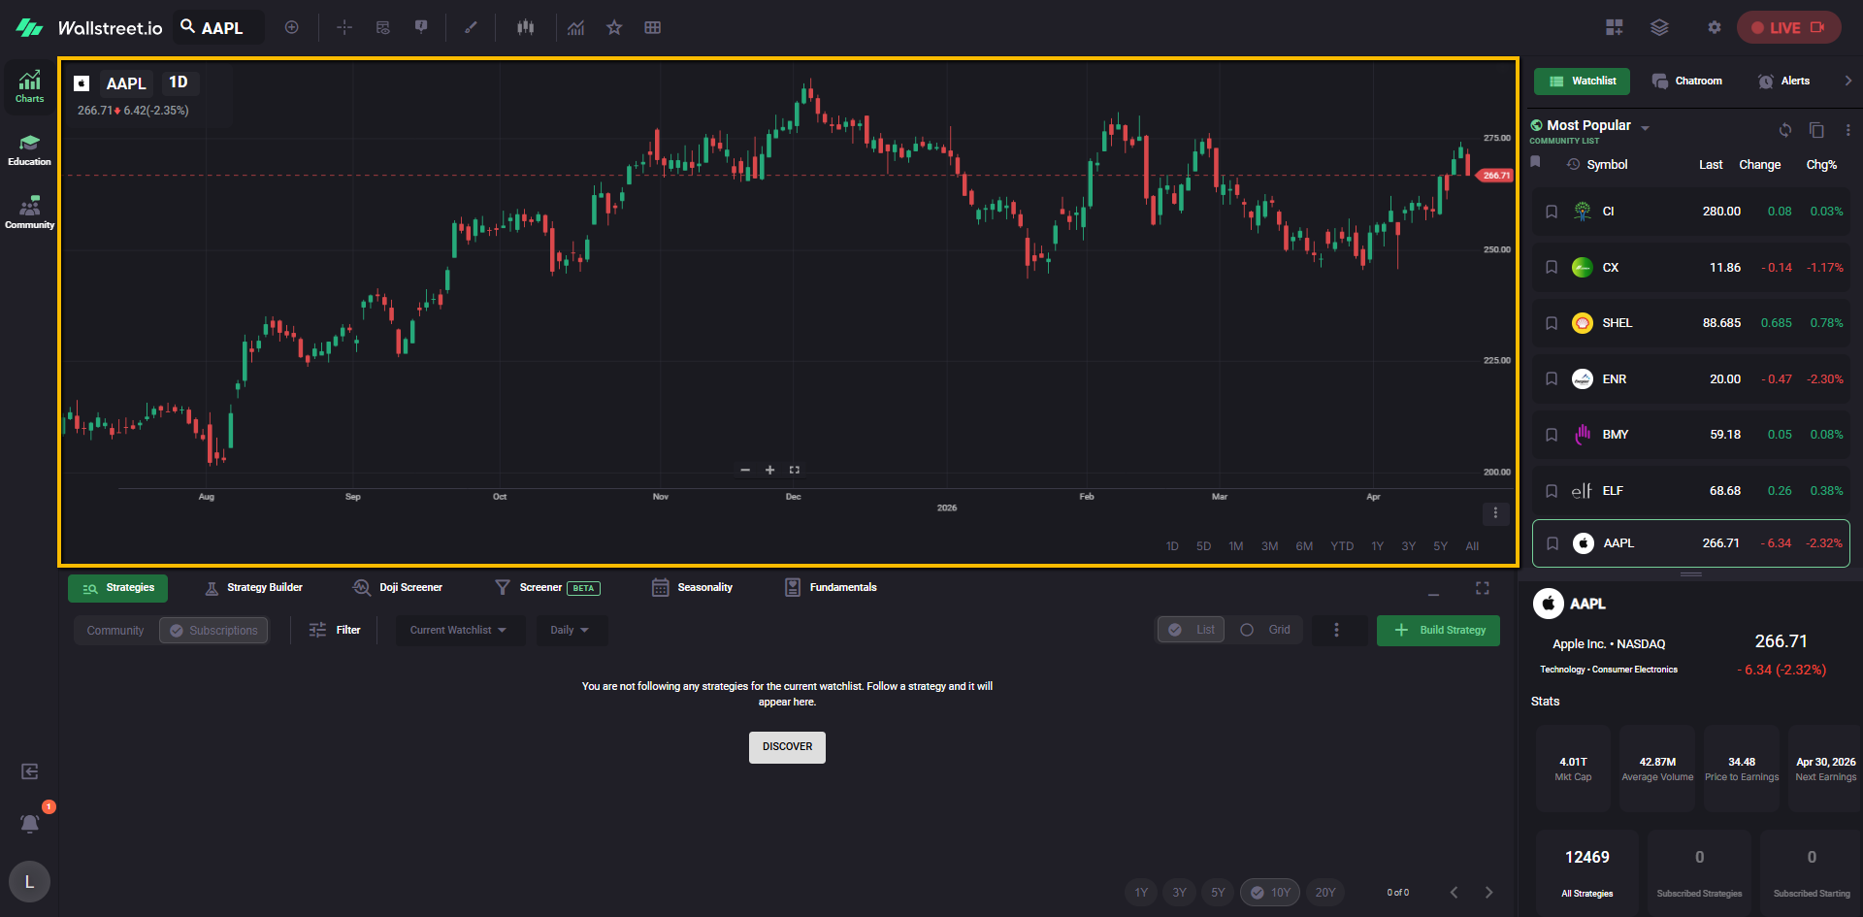Open the Daily timeframe dropdown

point(571,631)
